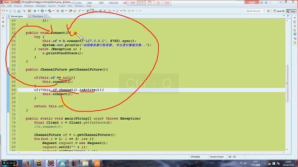Click the Outline icon in the right trim bar
The image size is (298, 167).
[295, 22]
